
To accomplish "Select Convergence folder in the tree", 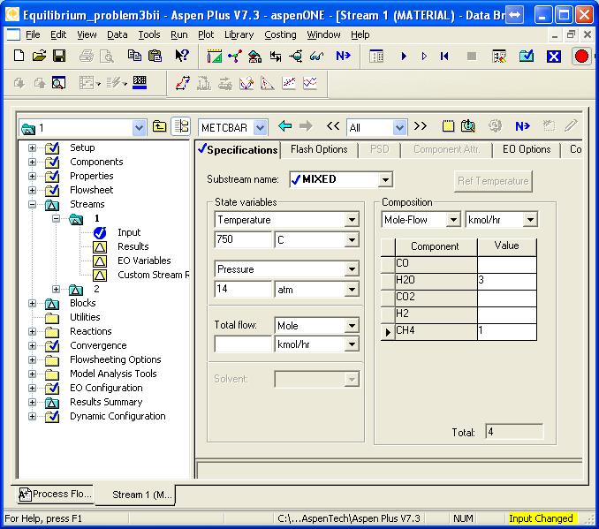I will [98, 345].
